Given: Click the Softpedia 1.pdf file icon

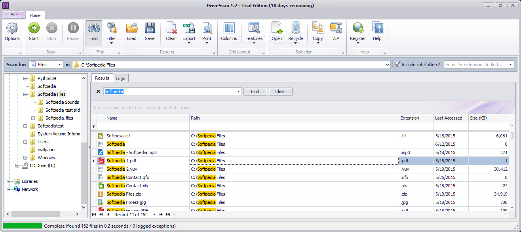Looking at the screenshot, I should [x=101, y=161].
